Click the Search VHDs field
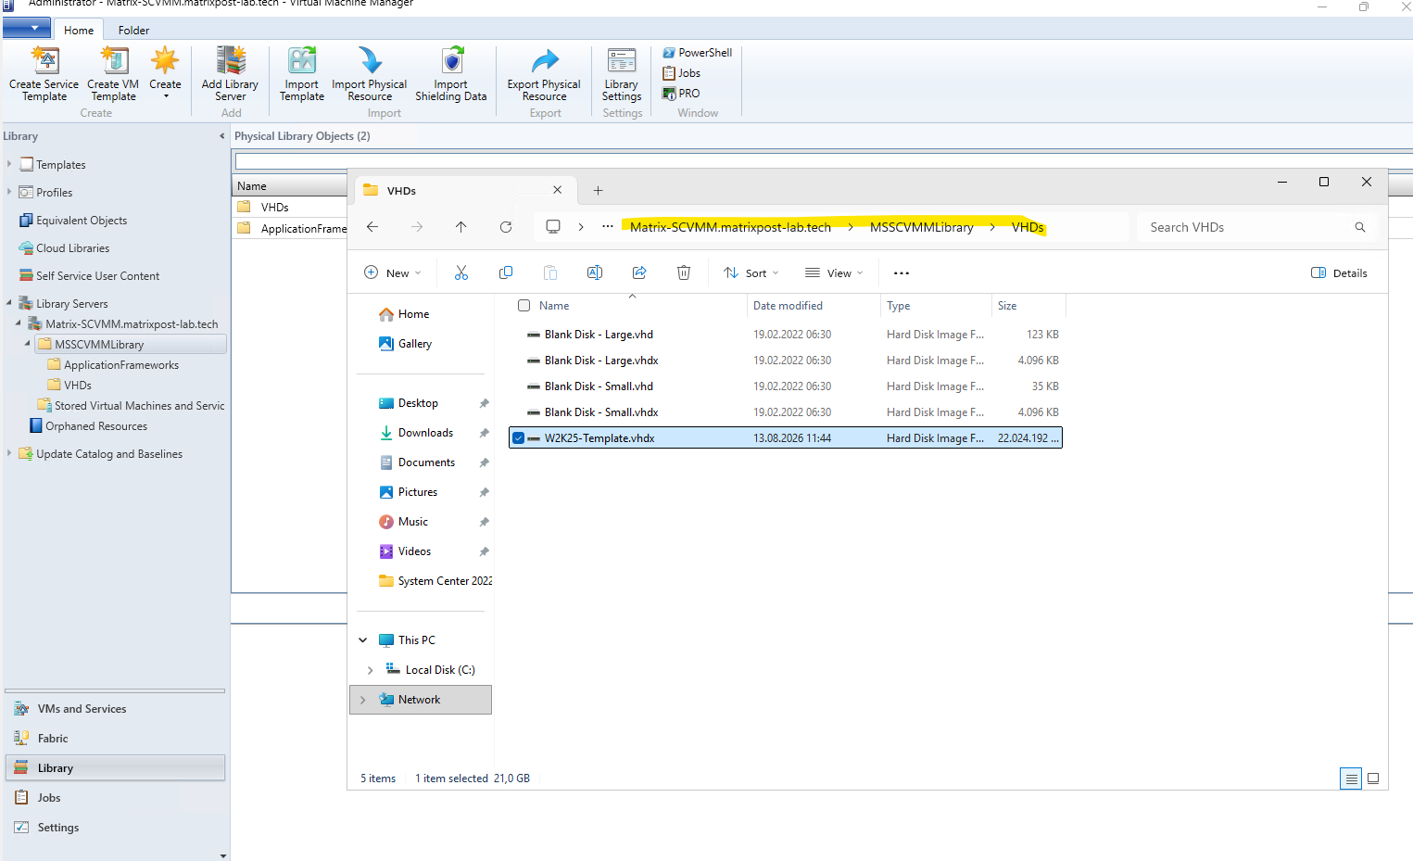 1257,227
